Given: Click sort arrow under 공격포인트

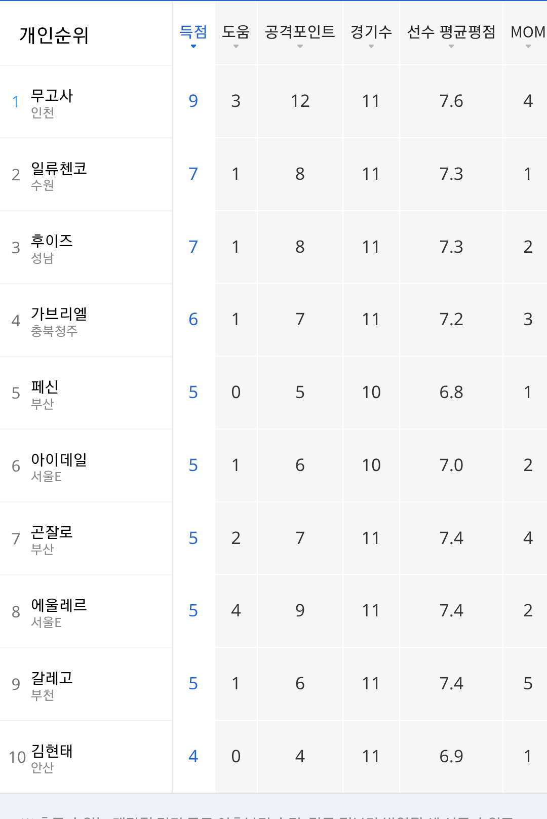Looking at the screenshot, I should click(x=300, y=47).
